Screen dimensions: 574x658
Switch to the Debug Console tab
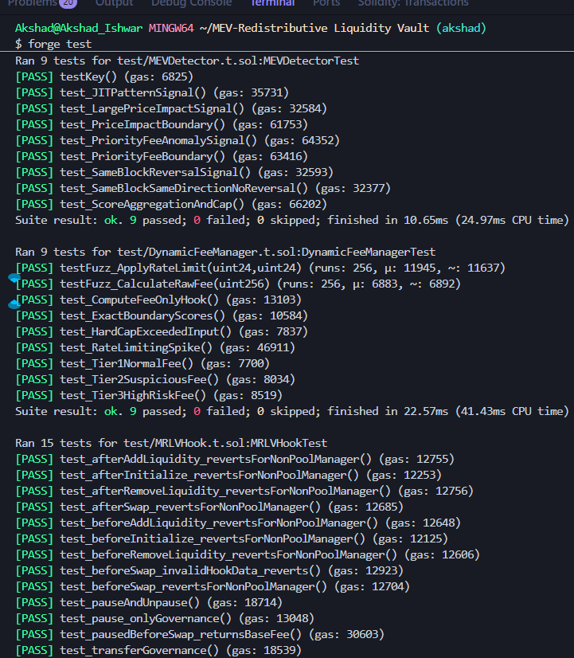191,3
